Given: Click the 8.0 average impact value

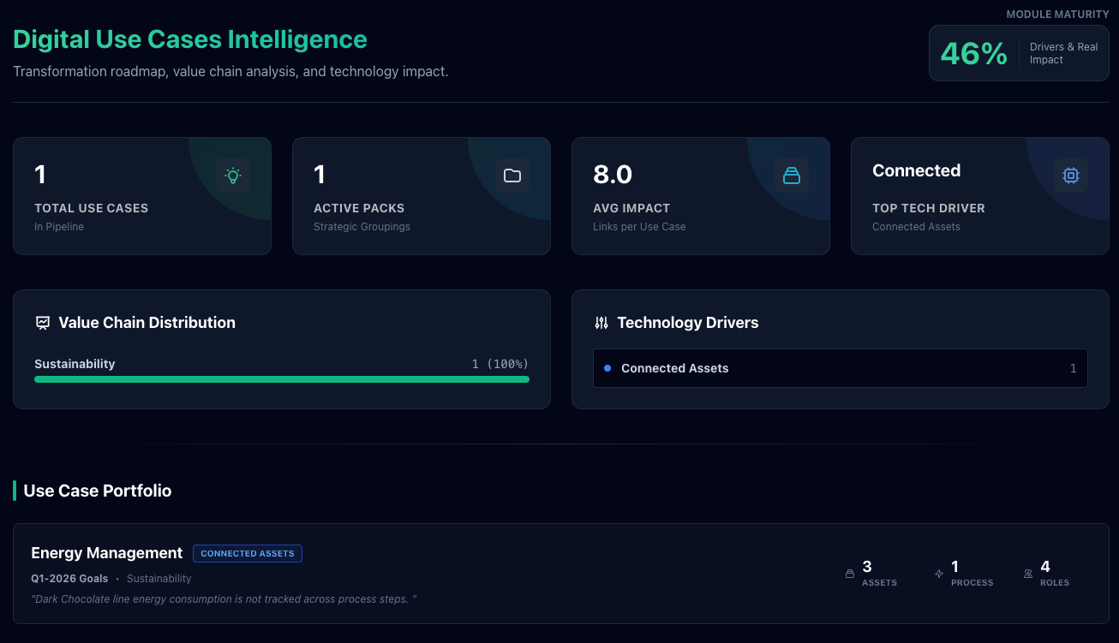Looking at the screenshot, I should (613, 175).
